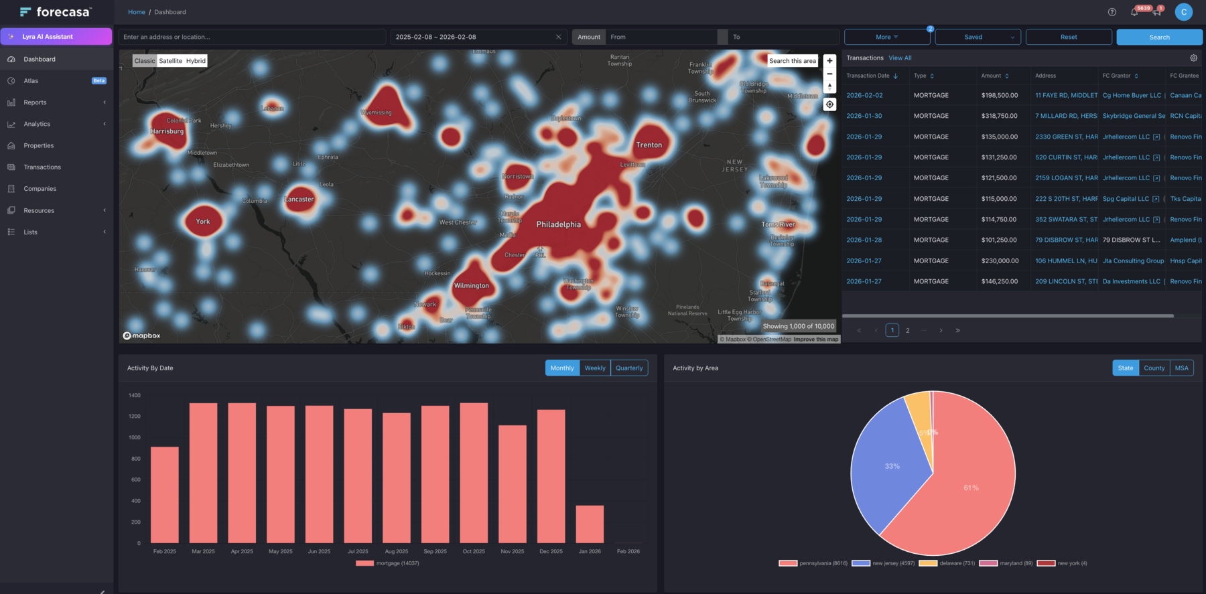Image resolution: width=1206 pixels, height=594 pixels.
Task: Clear the date range with X icon
Action: [x=558, y=37]
